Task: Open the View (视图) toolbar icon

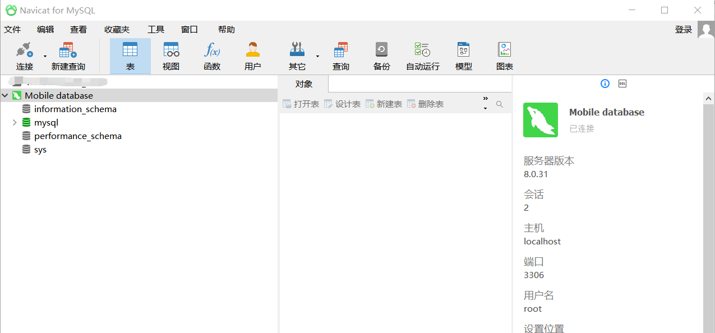Action: [x=171, y=50]
